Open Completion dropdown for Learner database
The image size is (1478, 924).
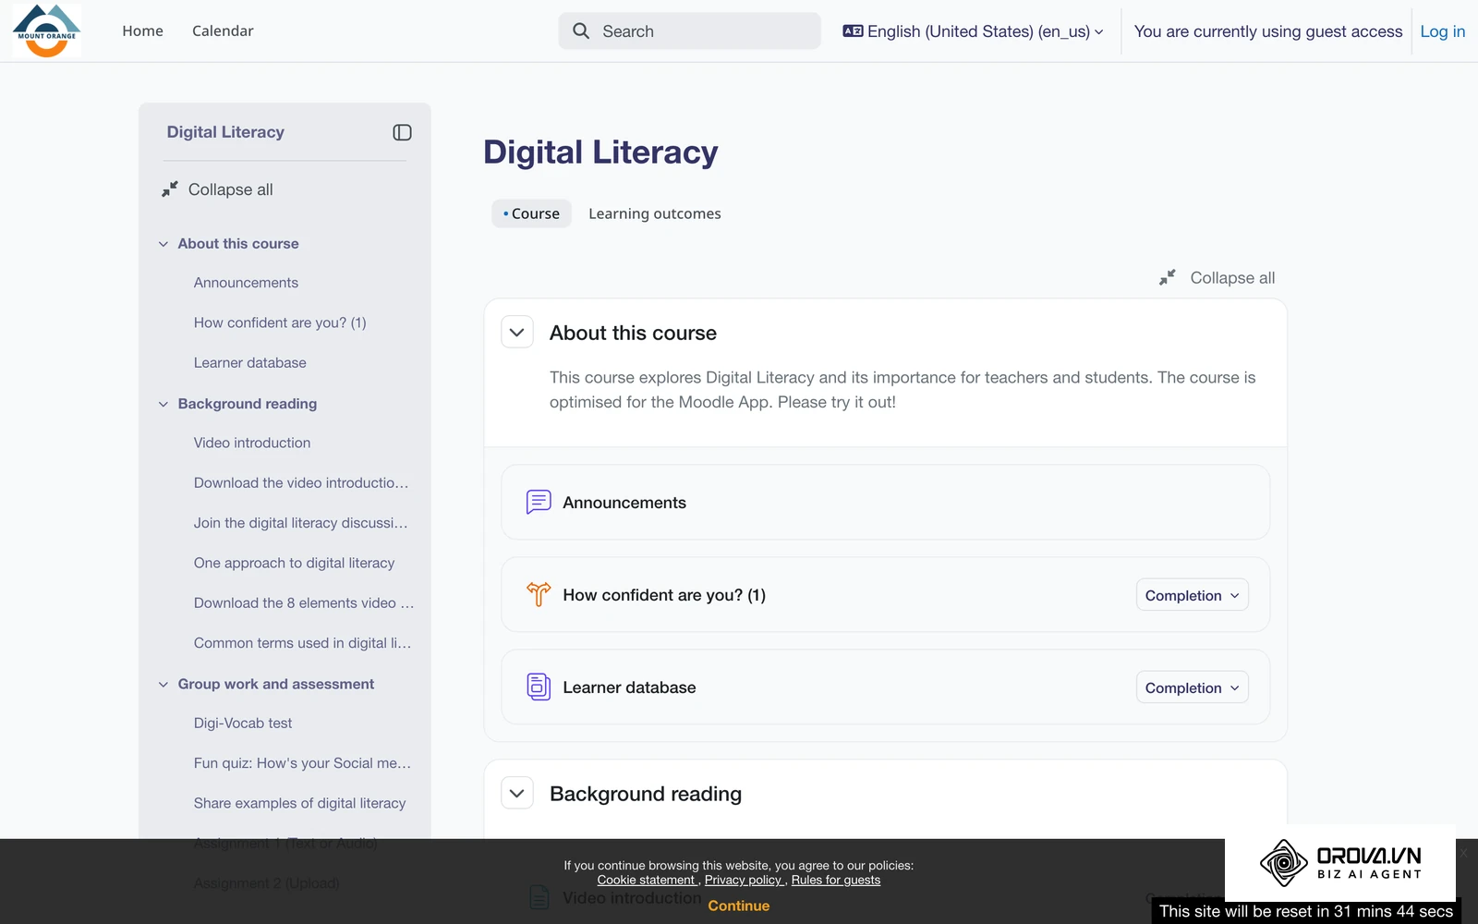point(1192,687)
